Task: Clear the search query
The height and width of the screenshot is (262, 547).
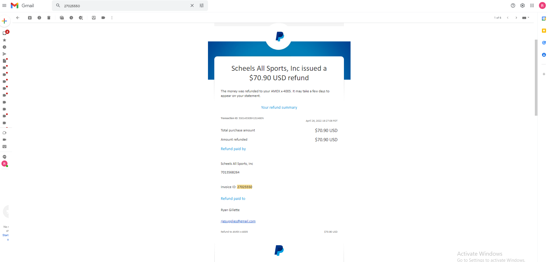Action: point(192,5)
